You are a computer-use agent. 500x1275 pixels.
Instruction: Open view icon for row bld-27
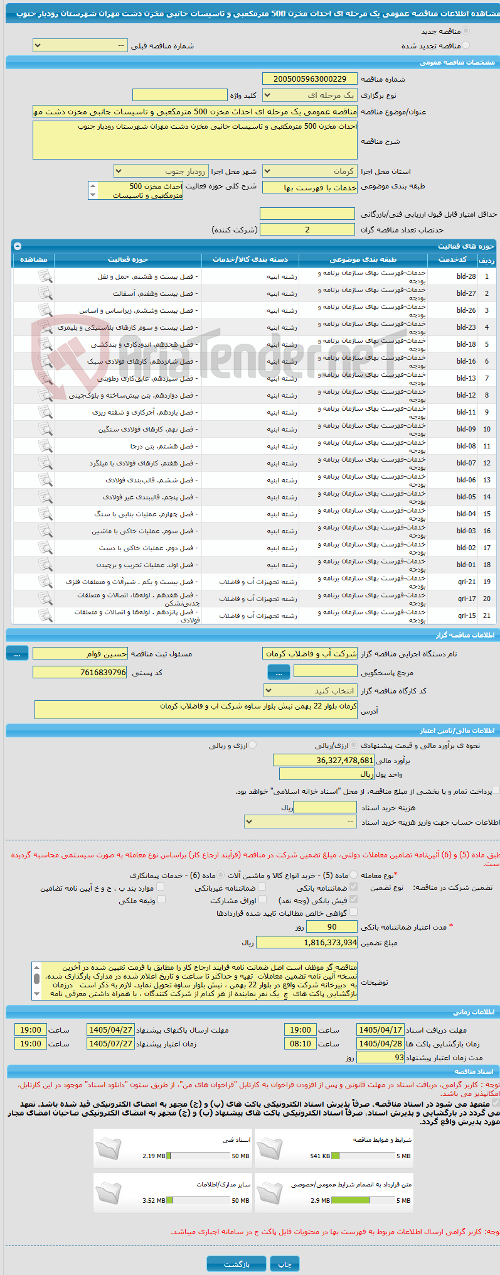point(45,293)
